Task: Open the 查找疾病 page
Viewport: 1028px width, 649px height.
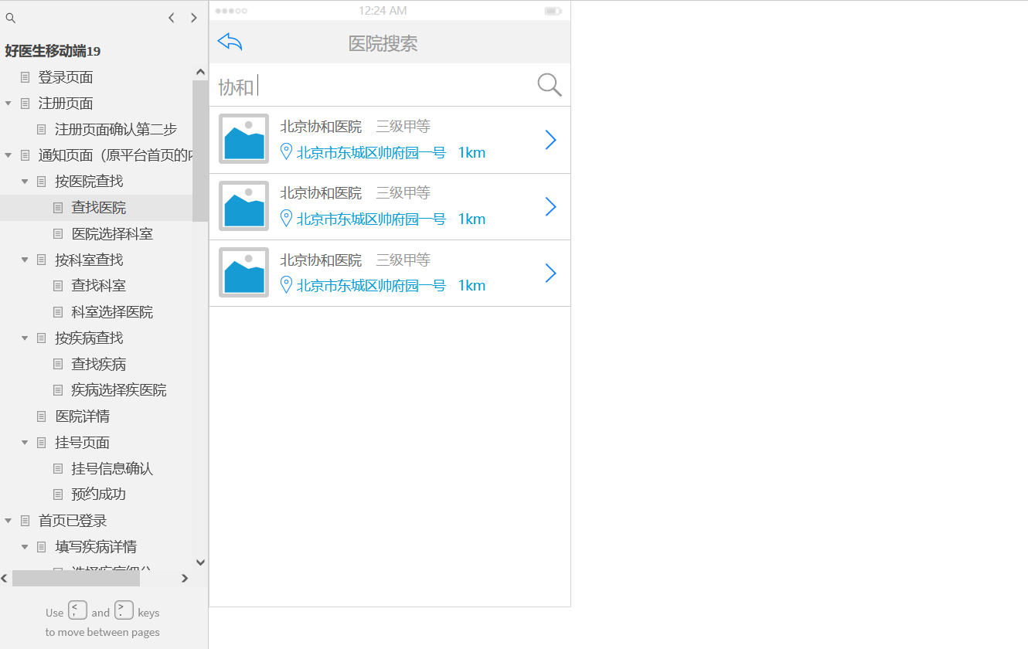Action: (99, 364)
